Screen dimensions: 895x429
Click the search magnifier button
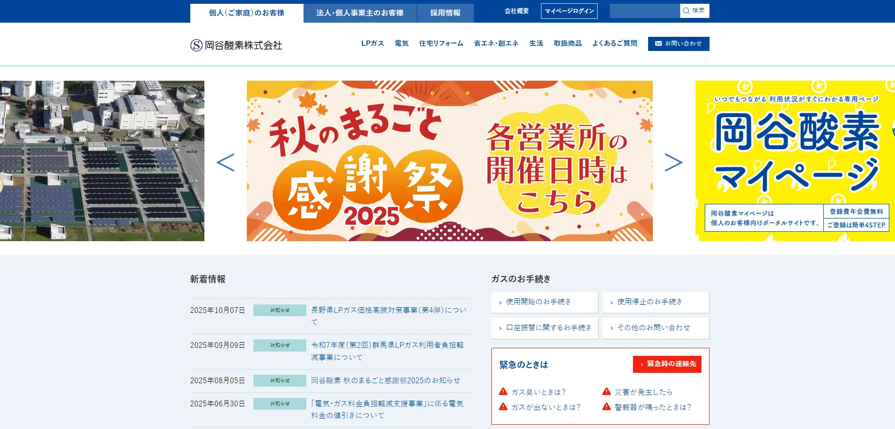[694, 11]
